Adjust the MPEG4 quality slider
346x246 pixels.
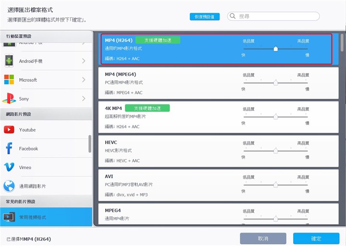coord(276,219)
